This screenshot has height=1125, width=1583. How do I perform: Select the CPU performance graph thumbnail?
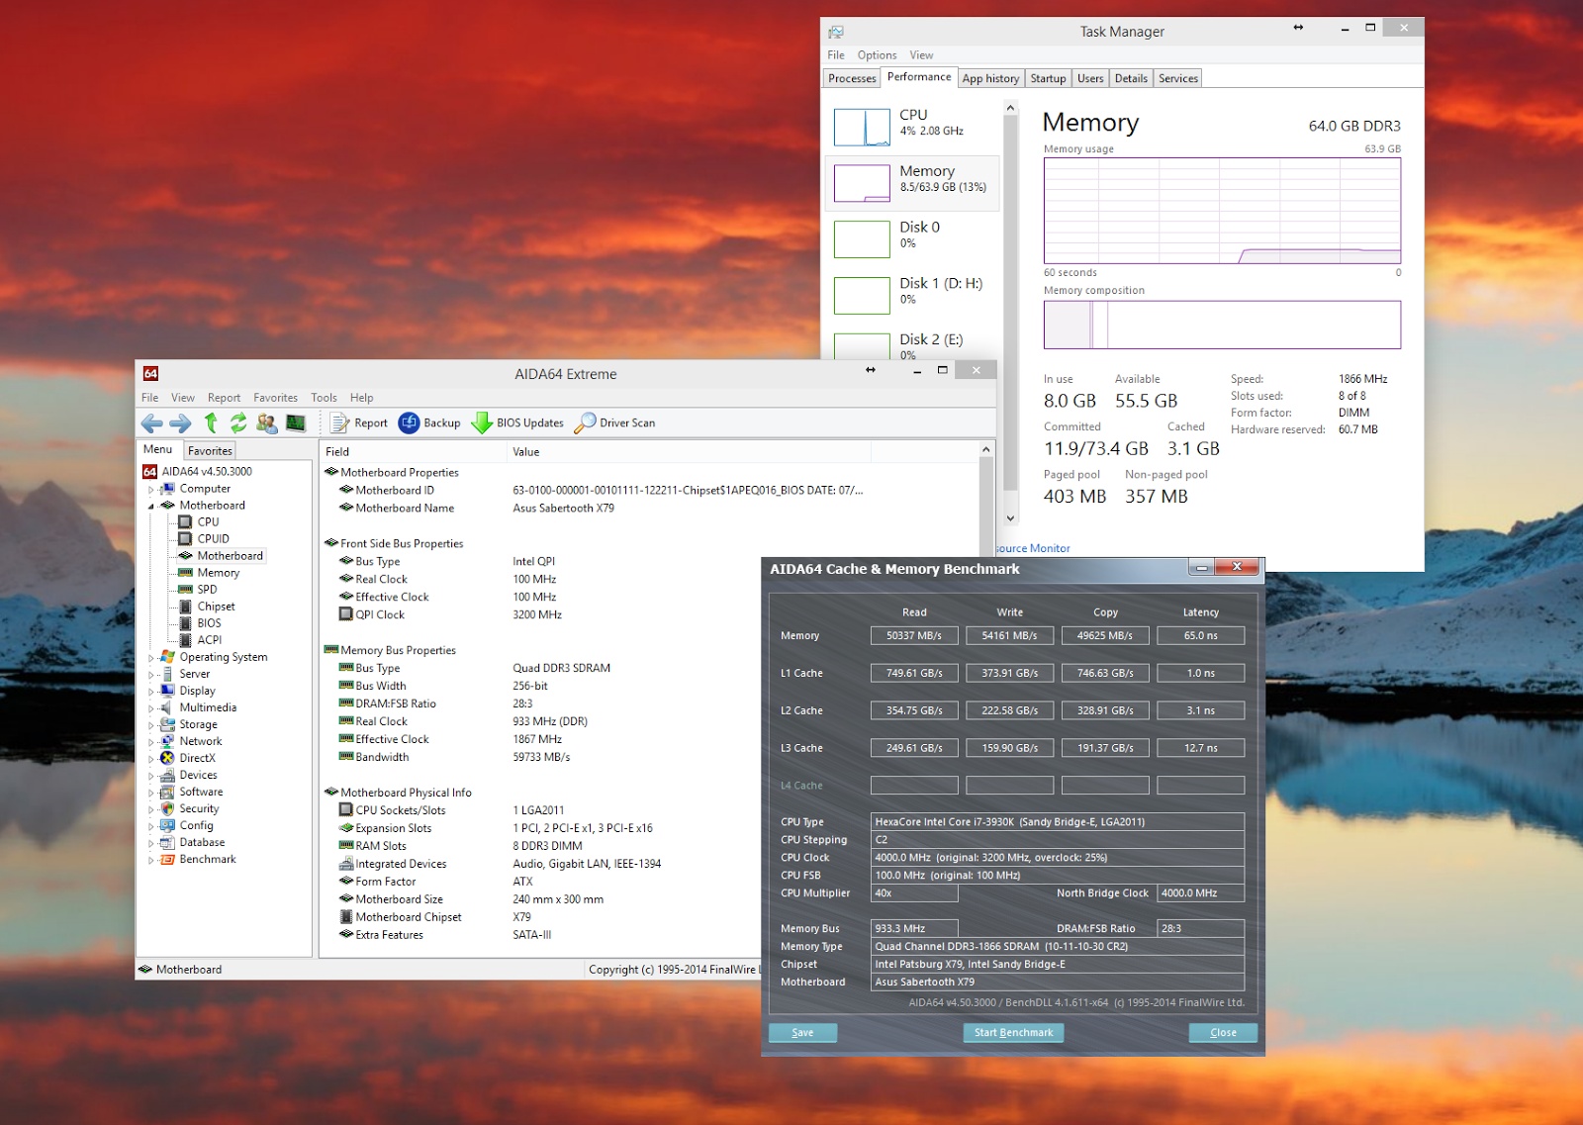click(862, 128)
